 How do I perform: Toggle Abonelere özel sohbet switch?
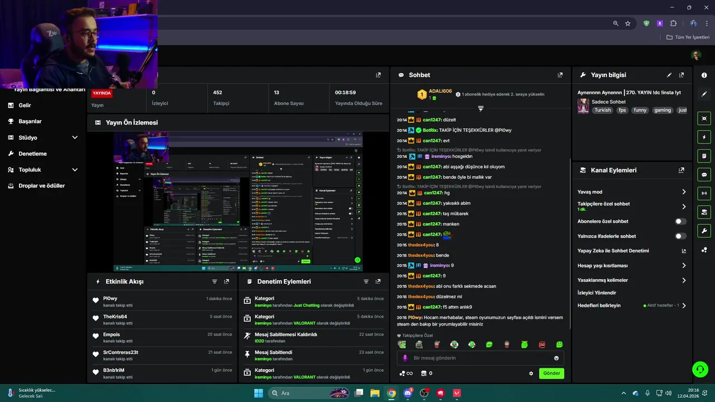point(680,222)
